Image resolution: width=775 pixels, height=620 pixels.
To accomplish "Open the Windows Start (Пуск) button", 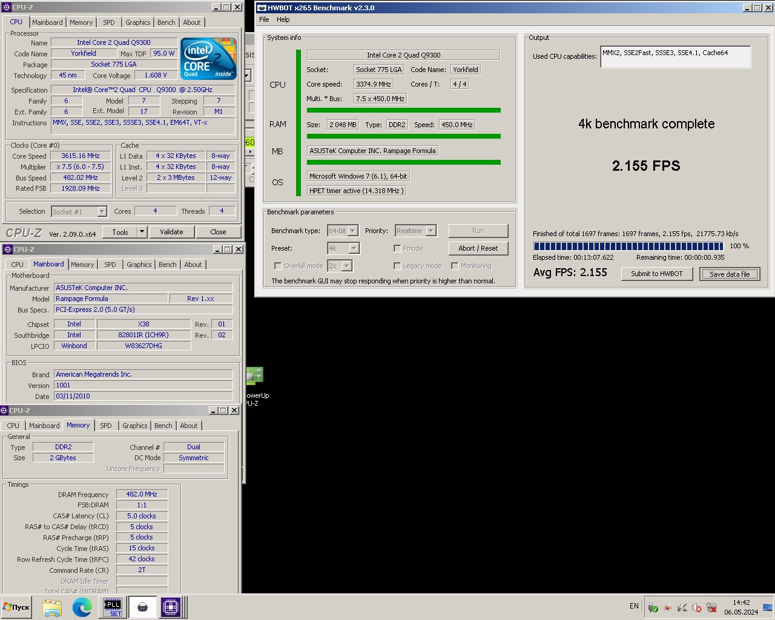I will pos(16,607).
